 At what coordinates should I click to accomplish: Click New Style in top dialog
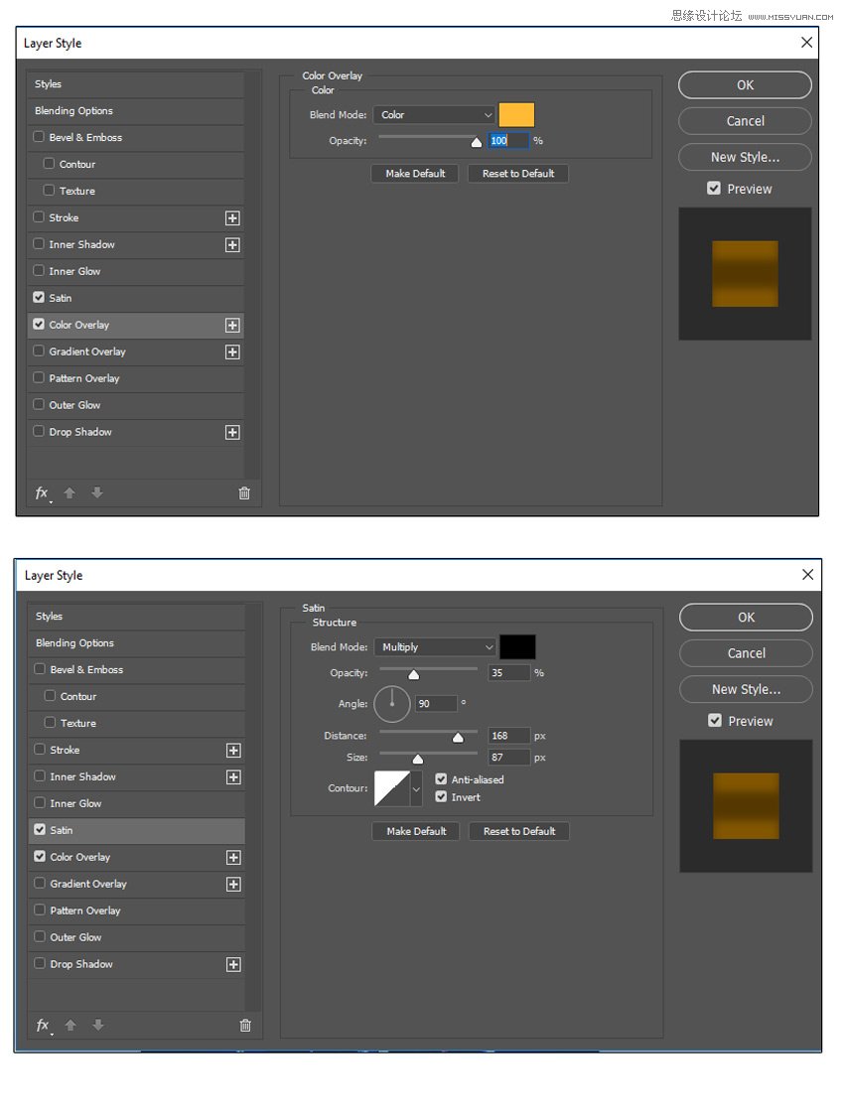click(745, 157)
